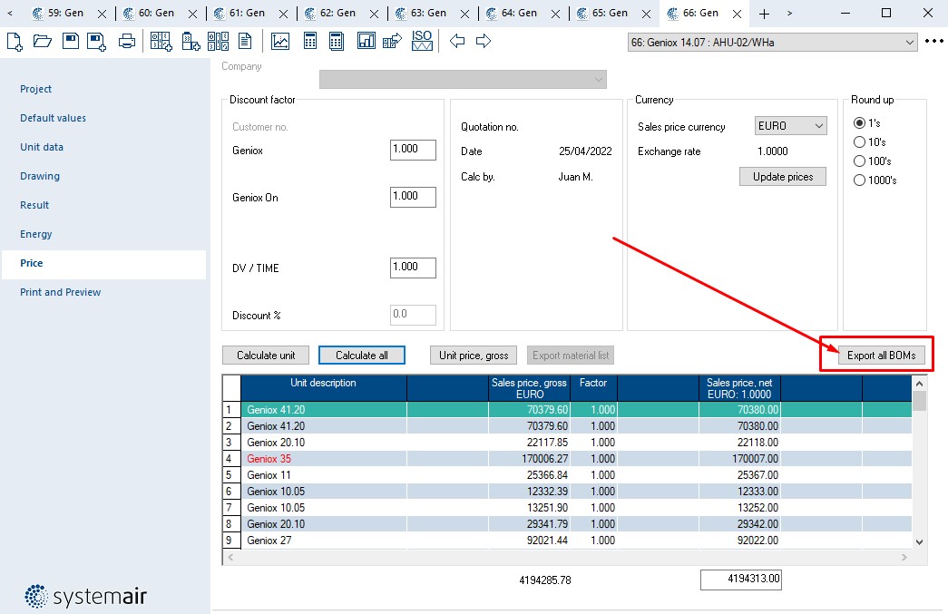
Task: Click the single calculator icon
Action: 310,42
